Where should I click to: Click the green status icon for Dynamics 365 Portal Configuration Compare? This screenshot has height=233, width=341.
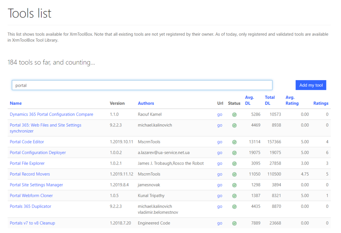coord(234,115)
